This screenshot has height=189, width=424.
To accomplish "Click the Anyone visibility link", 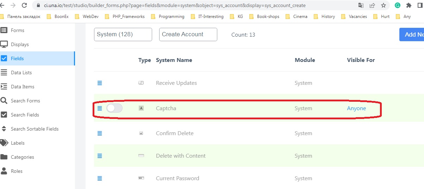I will (356, 108).
